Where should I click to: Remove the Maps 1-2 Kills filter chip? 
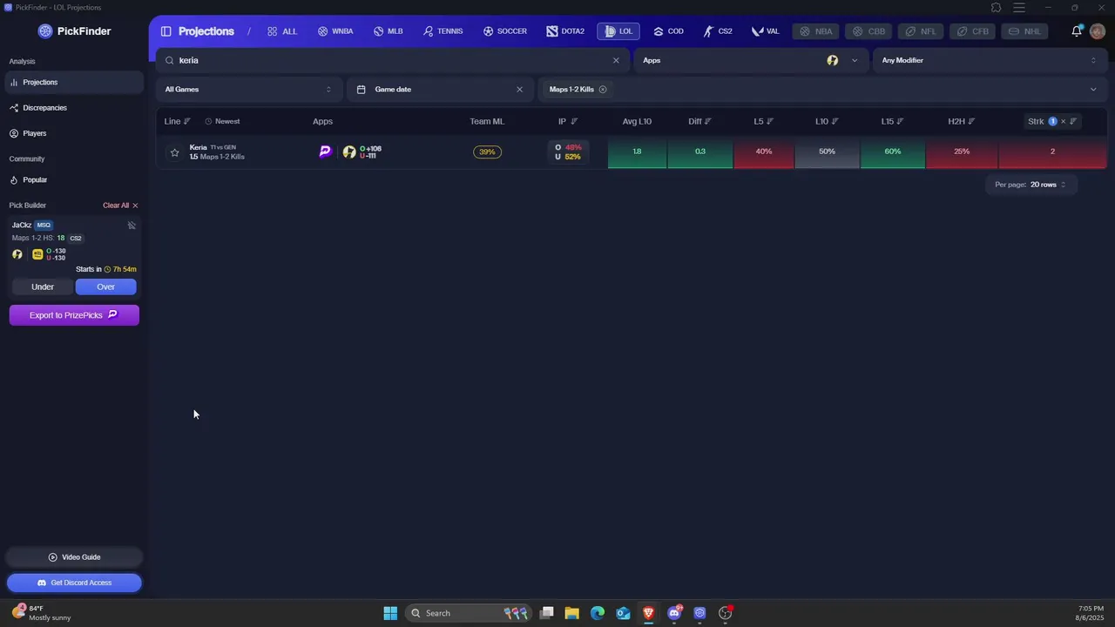coord(603,90)
